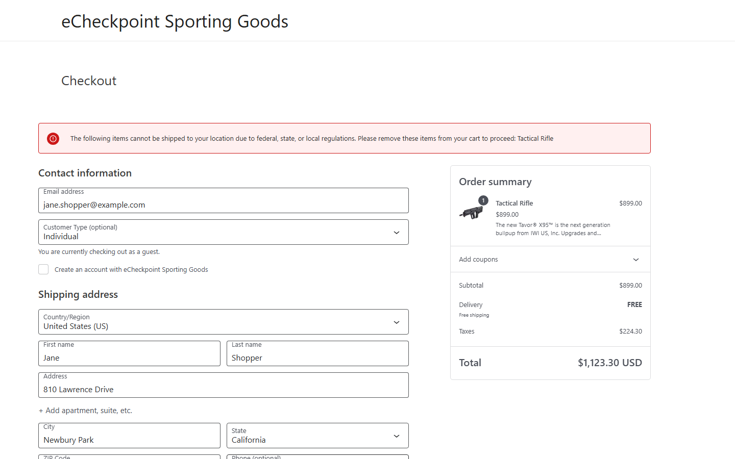Click the red error alert icon
This screenshot has width=735, height=459.
[x=53, y=138]
